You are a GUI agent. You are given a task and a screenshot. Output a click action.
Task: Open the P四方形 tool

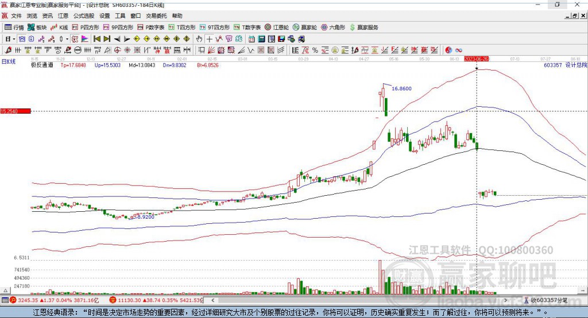(86, 28)
